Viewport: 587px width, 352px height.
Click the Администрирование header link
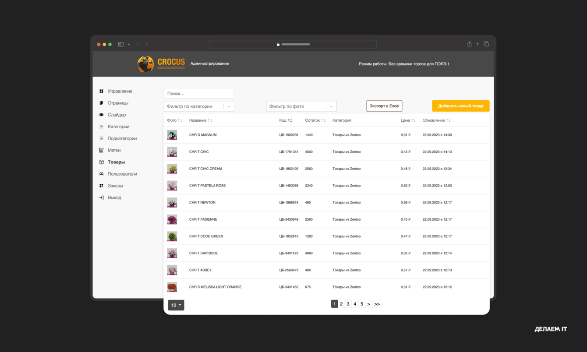pos(209,63)
